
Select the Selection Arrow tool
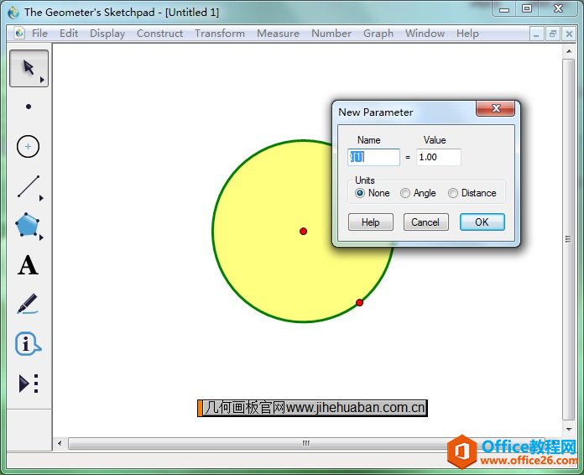[x=29, y=68]
